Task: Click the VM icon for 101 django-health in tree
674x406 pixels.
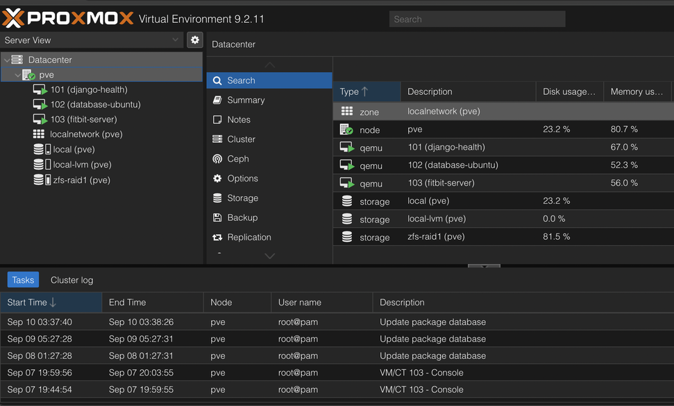Action: click(x=40, y=89)
